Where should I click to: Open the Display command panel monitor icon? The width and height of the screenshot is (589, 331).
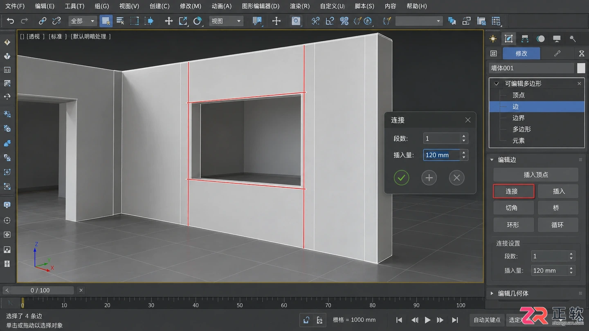(x=557, y=39)
